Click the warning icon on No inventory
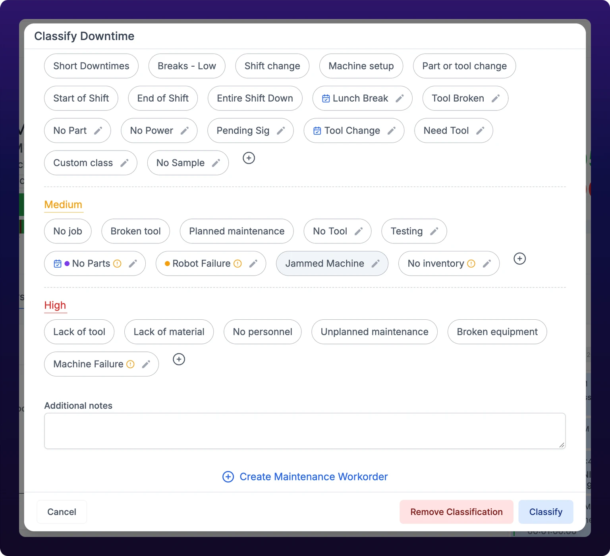Viewport: 610px width, 556px height. click(x=471, y=264)
